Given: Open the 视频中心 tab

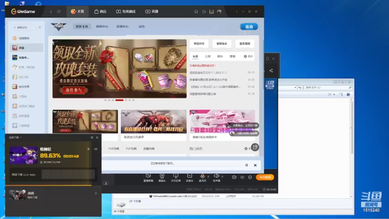Looking at the screenshot, I should pyautogui.click(x=102, y=26).
